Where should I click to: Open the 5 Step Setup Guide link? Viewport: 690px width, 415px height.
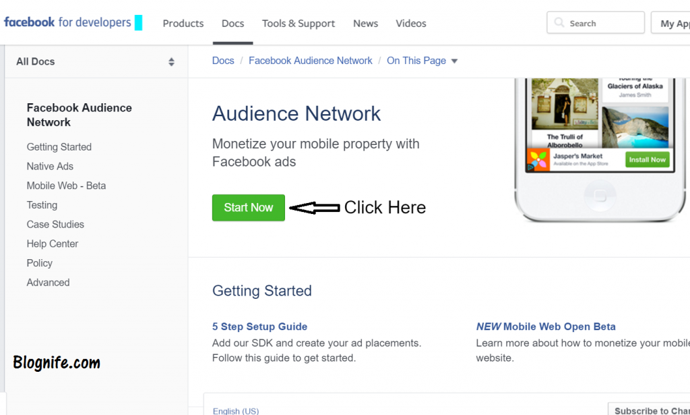click(259, 327)
